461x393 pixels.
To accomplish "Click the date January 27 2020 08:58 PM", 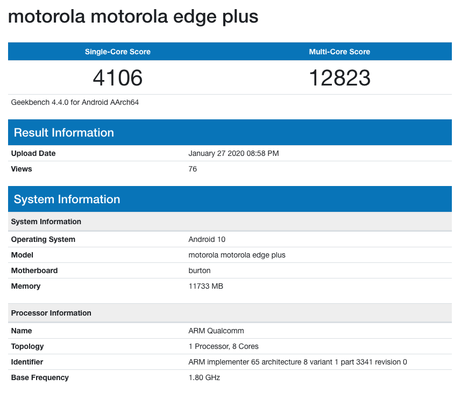I will 234,153.
